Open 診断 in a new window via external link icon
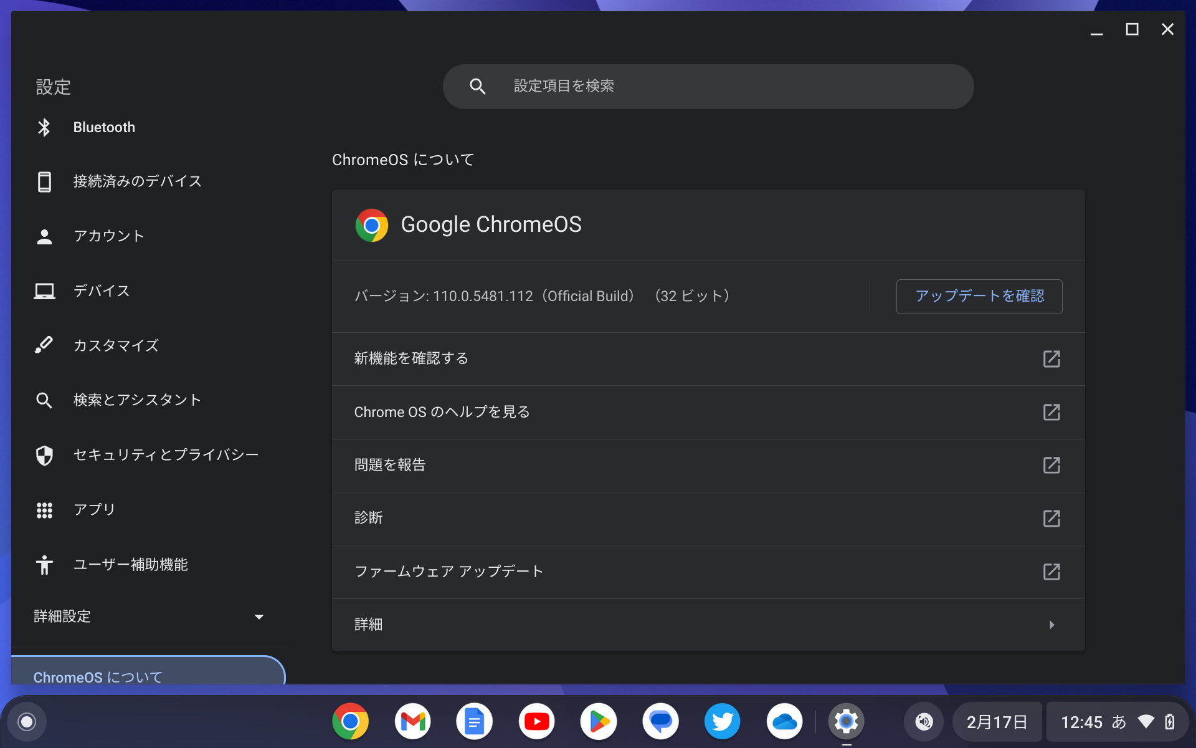 pyautogui.click(x=1051, y=518)
